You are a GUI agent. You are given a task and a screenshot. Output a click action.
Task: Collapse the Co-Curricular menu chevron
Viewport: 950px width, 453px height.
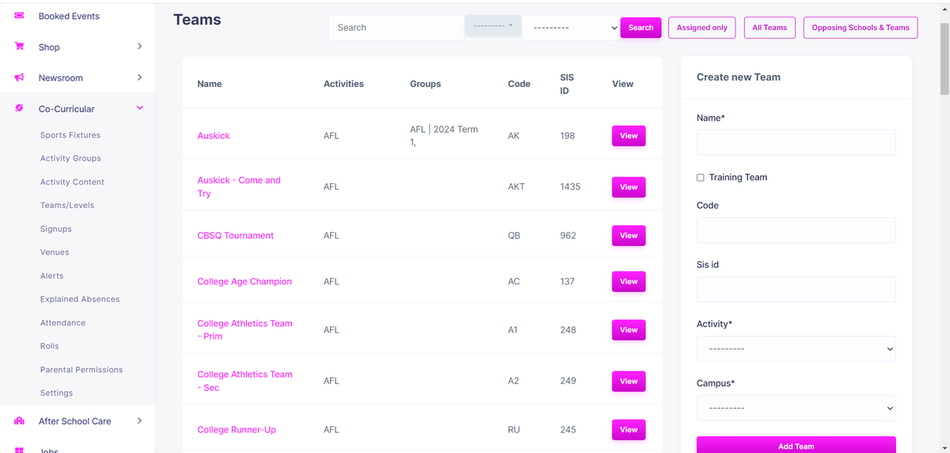[140, 108]
